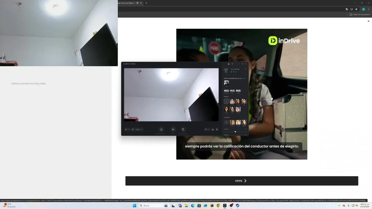Open Steam from the taskbar
Viewport: 372px width, 209px height.
point(237,206)
